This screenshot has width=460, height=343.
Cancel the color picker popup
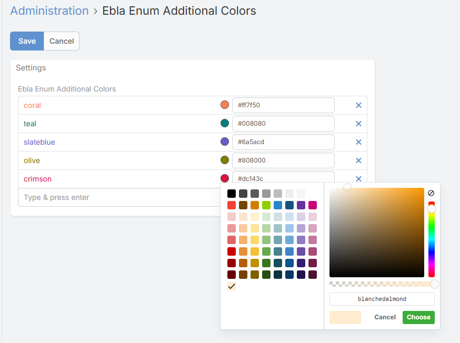(x=385, y=317)
